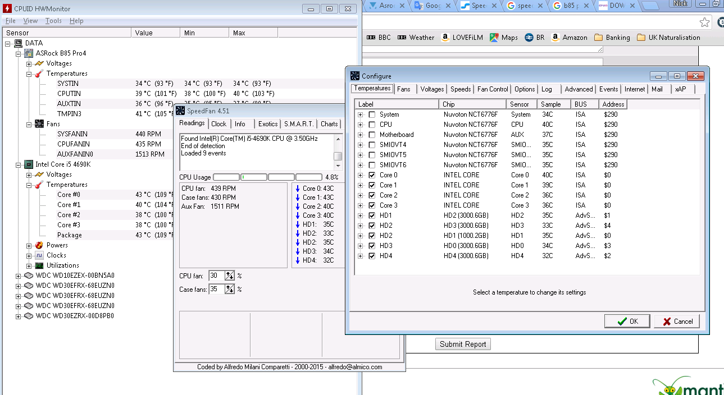This screenshot has height=395, width=724.
Task: Collapse the Intel Core i5 4690K node
Action: click(18, 164)
